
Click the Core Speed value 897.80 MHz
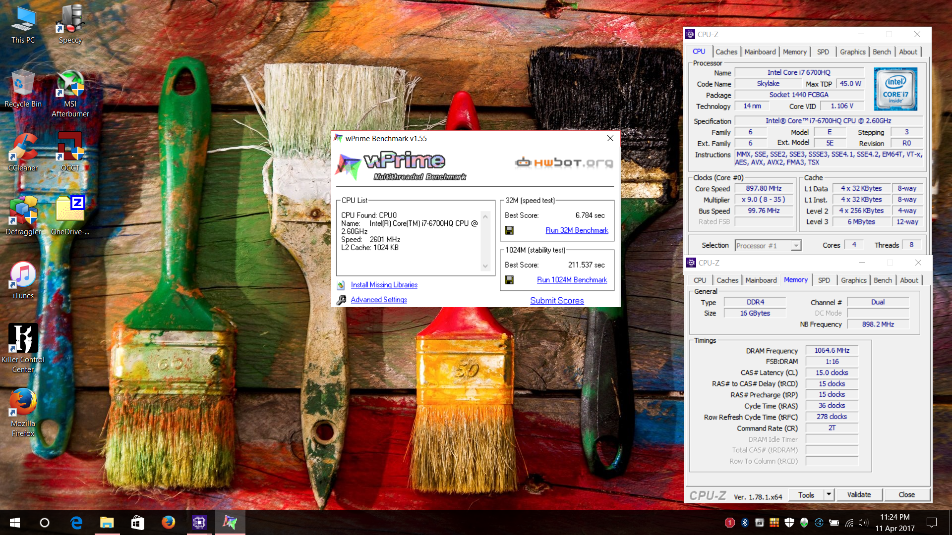pos(764,188)
